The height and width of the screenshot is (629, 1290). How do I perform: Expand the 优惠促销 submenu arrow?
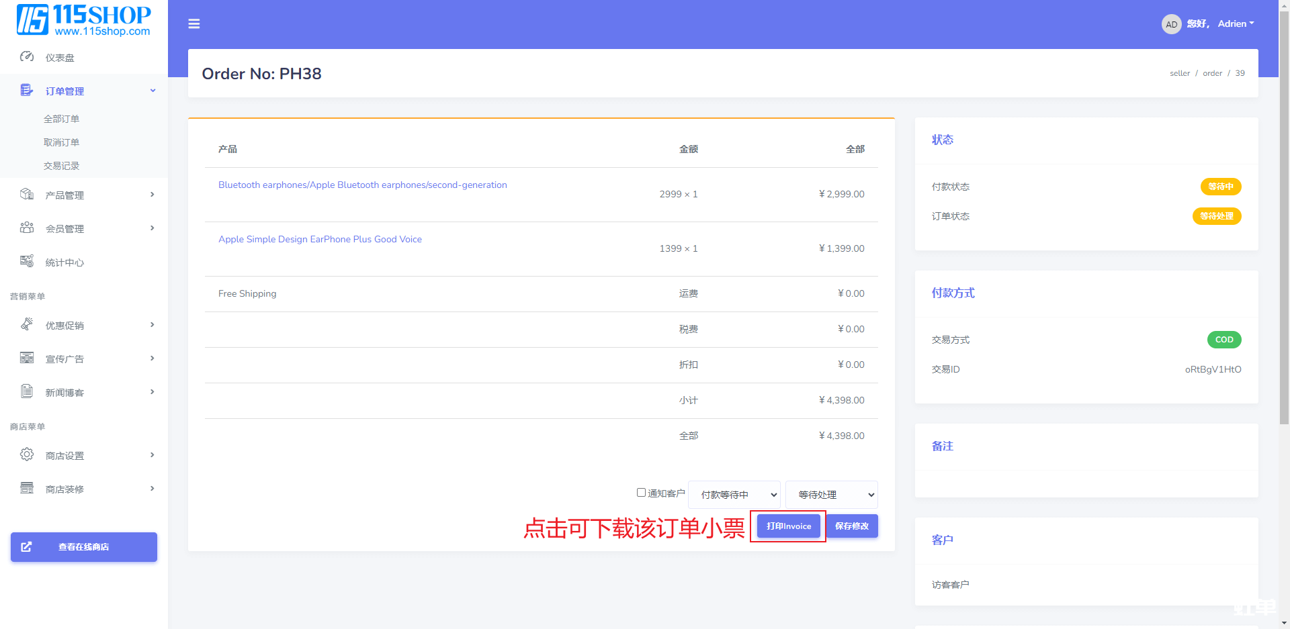[153, 325]
